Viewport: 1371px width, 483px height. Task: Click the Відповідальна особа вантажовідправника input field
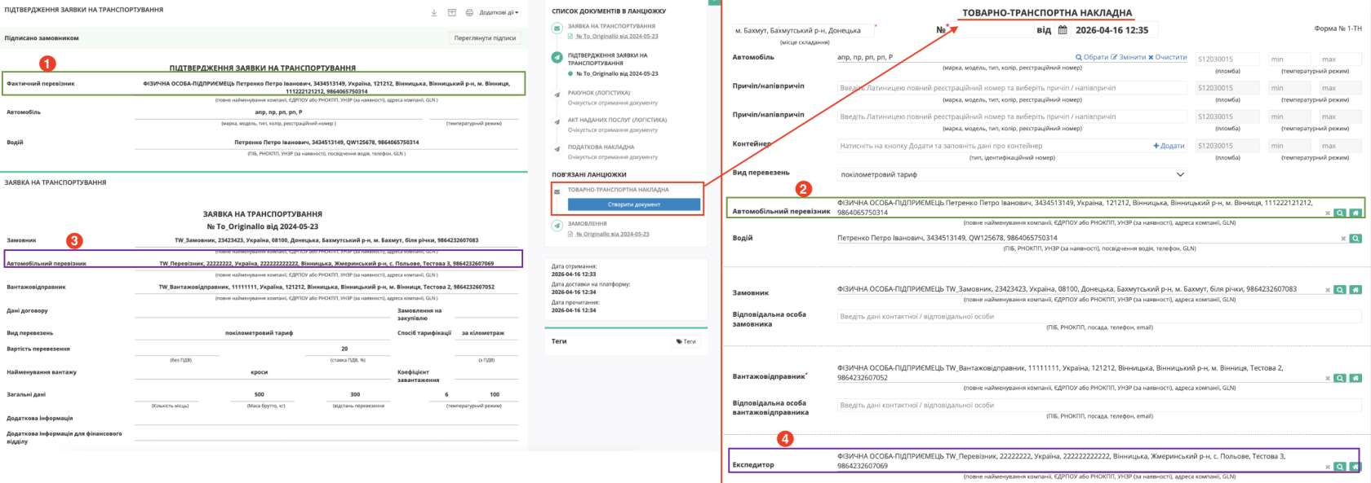click(1099, 405)
